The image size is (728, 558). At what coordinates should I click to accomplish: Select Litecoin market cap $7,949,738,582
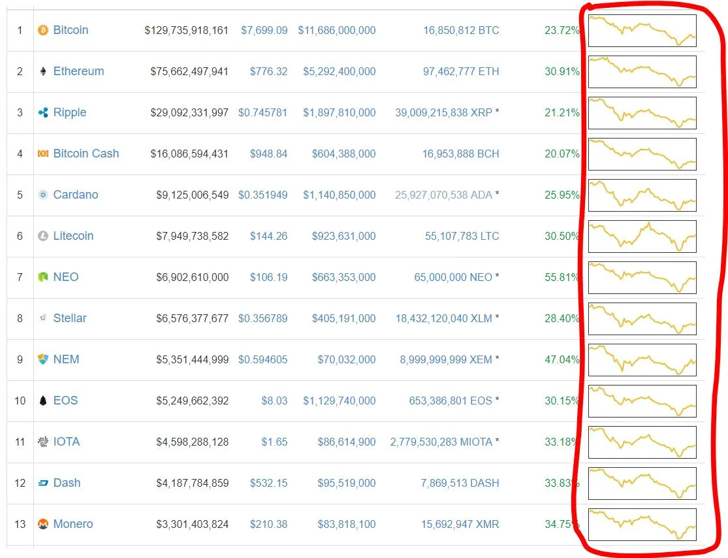coord(192,237)
